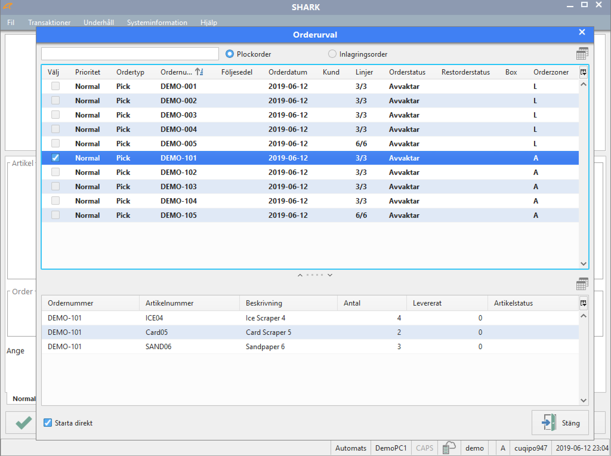Click Automats in the status bar
611x456 pixels.
point(350,448)
